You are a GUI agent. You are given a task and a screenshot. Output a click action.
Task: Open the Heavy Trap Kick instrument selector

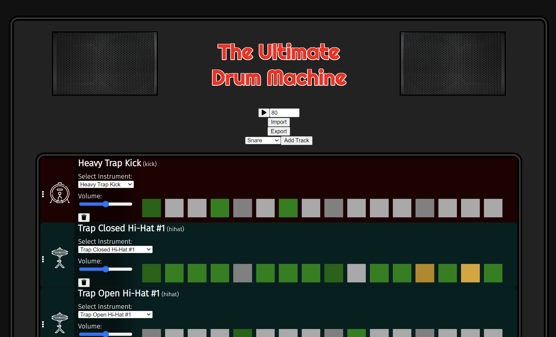(x=106, y=184)
